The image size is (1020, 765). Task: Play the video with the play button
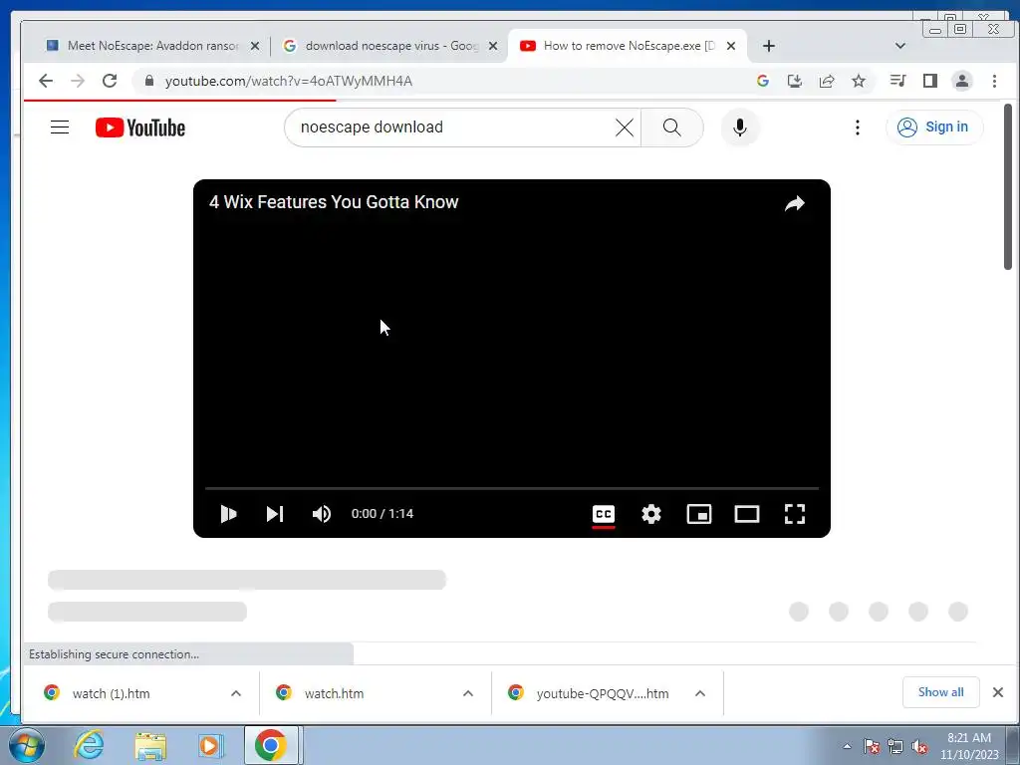pos(228,514)
